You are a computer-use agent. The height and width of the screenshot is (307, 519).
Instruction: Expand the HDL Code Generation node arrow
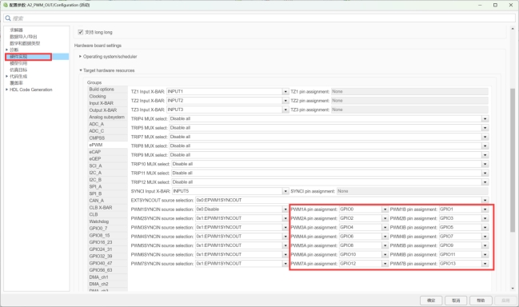6,90
